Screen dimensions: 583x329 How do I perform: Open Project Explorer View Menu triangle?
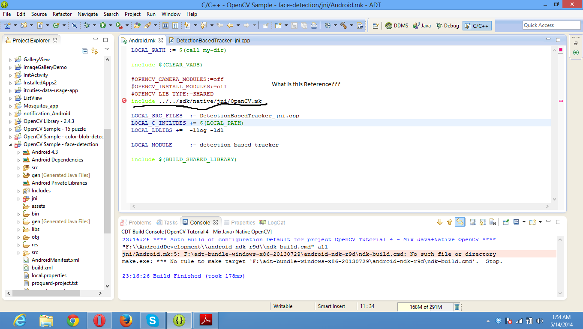tap(107, 50)
